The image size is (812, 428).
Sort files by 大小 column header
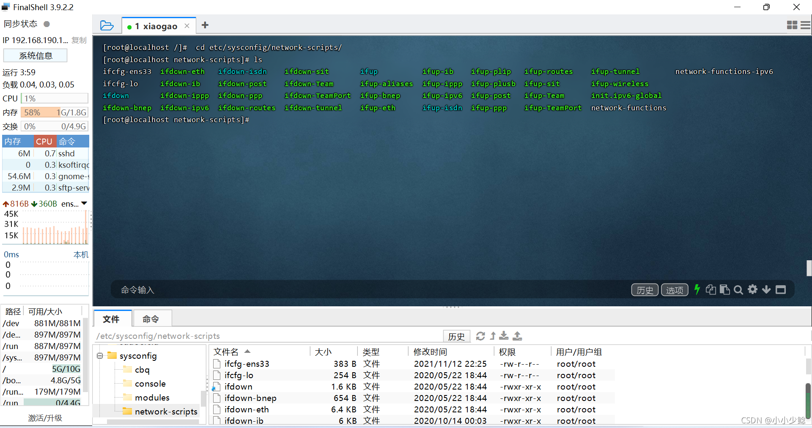pyautogui.click(x=334, y=352)
